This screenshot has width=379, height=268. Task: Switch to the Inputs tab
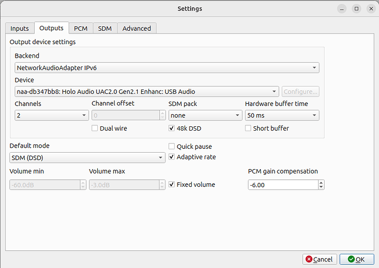pyautogui.click(x=20, y=28)
